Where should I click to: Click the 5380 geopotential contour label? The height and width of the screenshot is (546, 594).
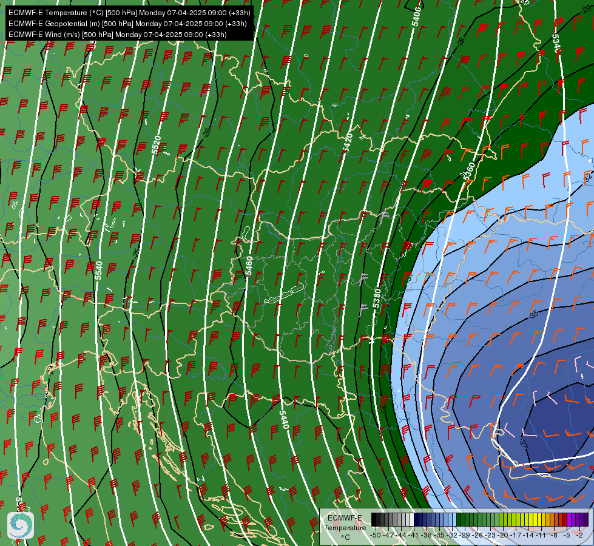click(376, 298)
